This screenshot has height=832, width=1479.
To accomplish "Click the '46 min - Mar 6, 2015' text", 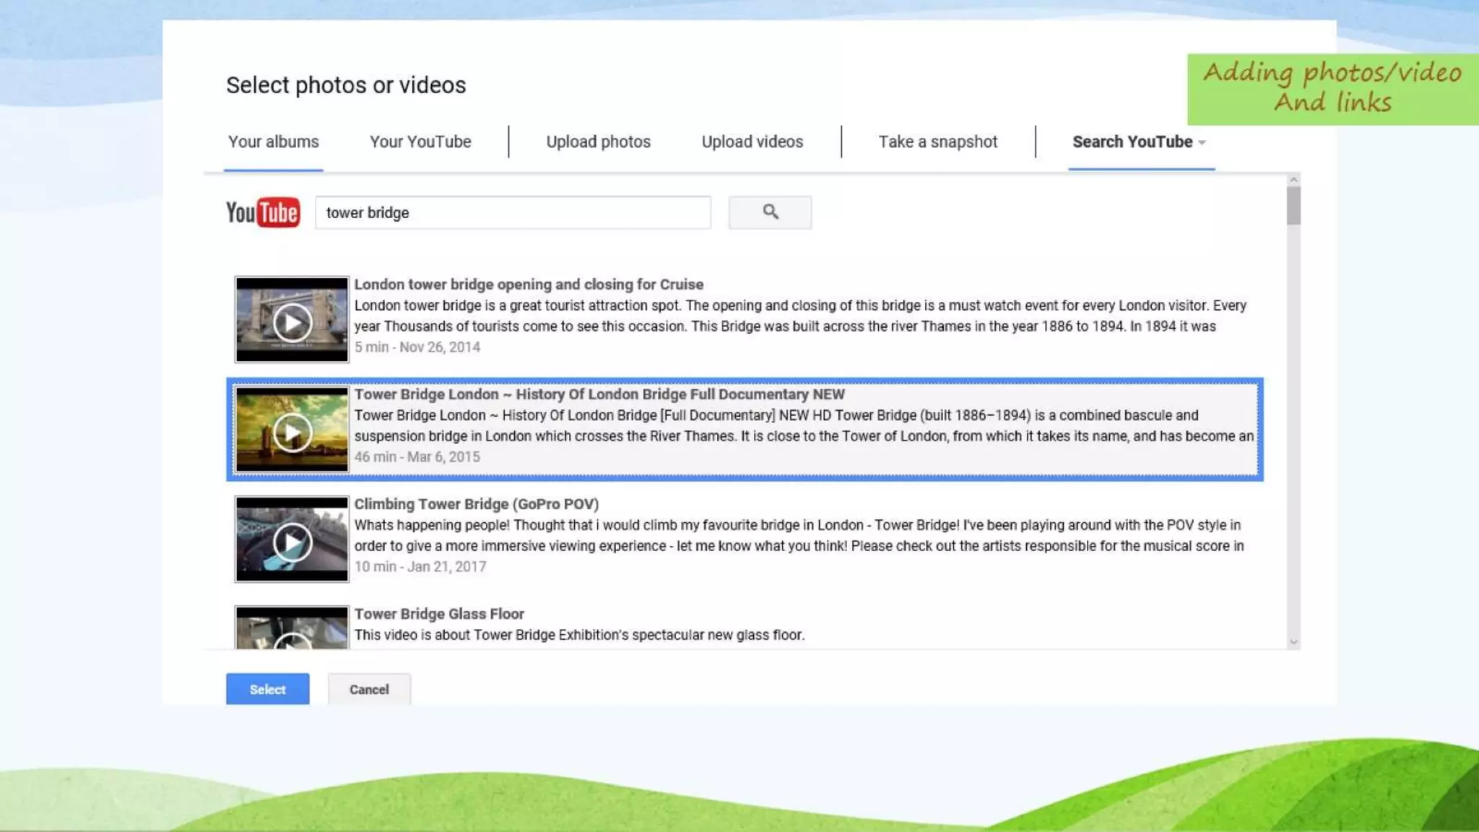I will tap(417, 456).
